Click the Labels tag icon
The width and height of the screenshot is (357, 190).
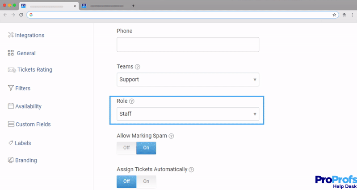11,143
